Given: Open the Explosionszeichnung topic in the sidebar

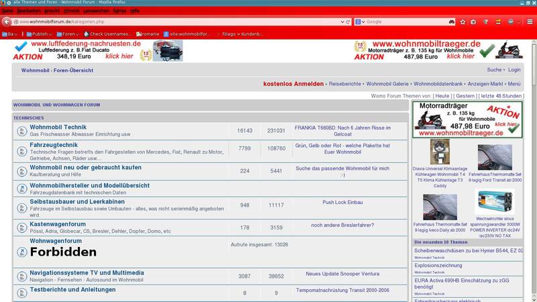Looking at the screenshot, I should [x=438, y=265].
